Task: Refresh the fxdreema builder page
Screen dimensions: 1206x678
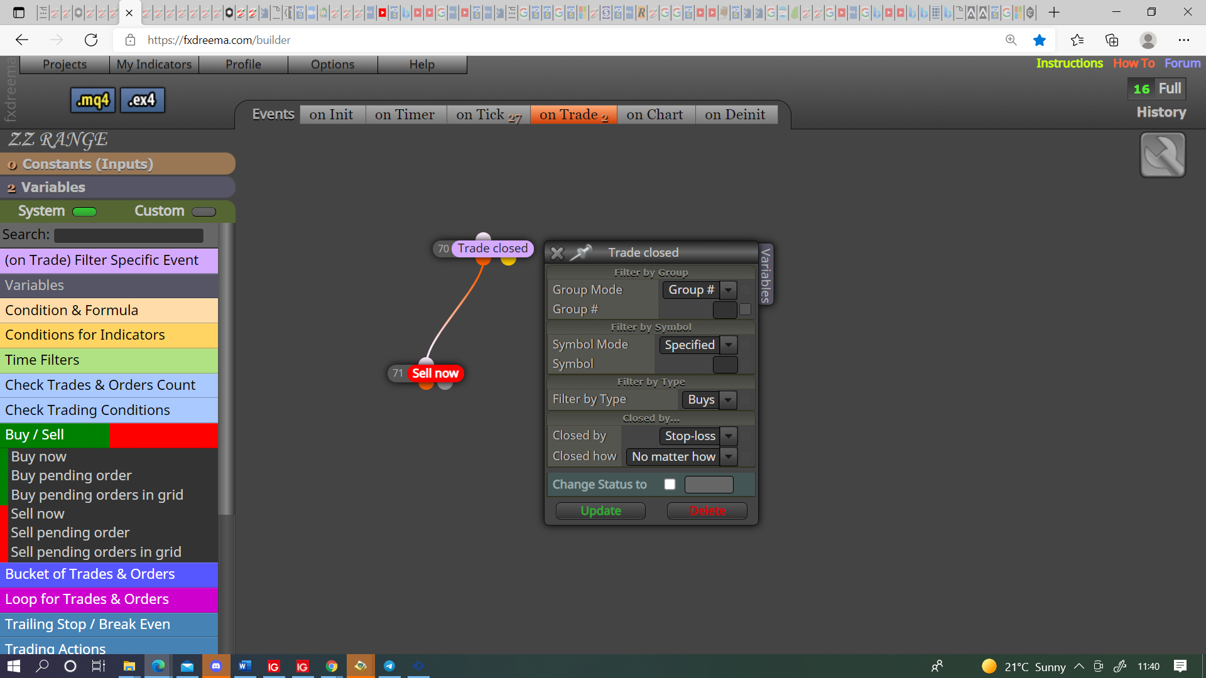Action: [x=91, y=40]
